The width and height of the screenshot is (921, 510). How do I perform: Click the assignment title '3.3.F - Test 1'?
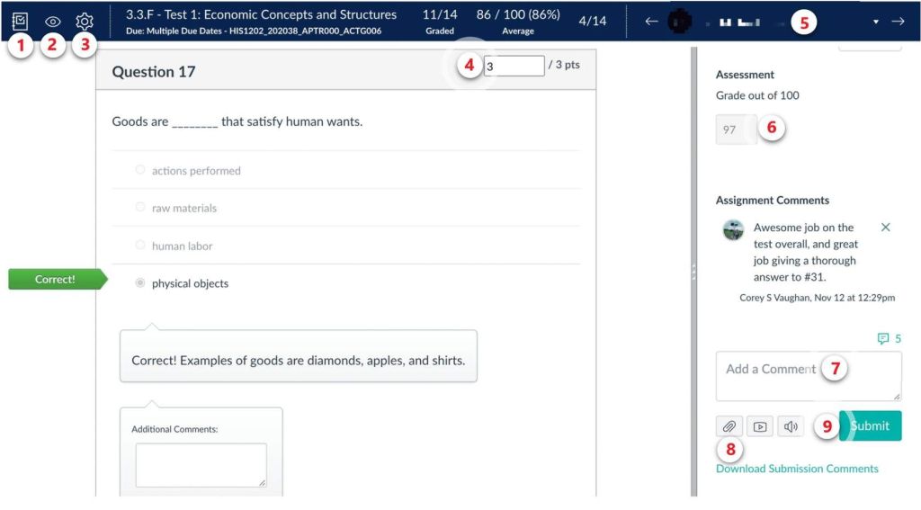261,14
